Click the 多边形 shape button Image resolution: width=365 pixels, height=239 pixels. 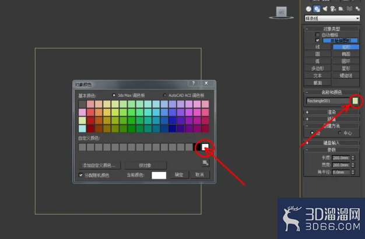tap(318, 68)
